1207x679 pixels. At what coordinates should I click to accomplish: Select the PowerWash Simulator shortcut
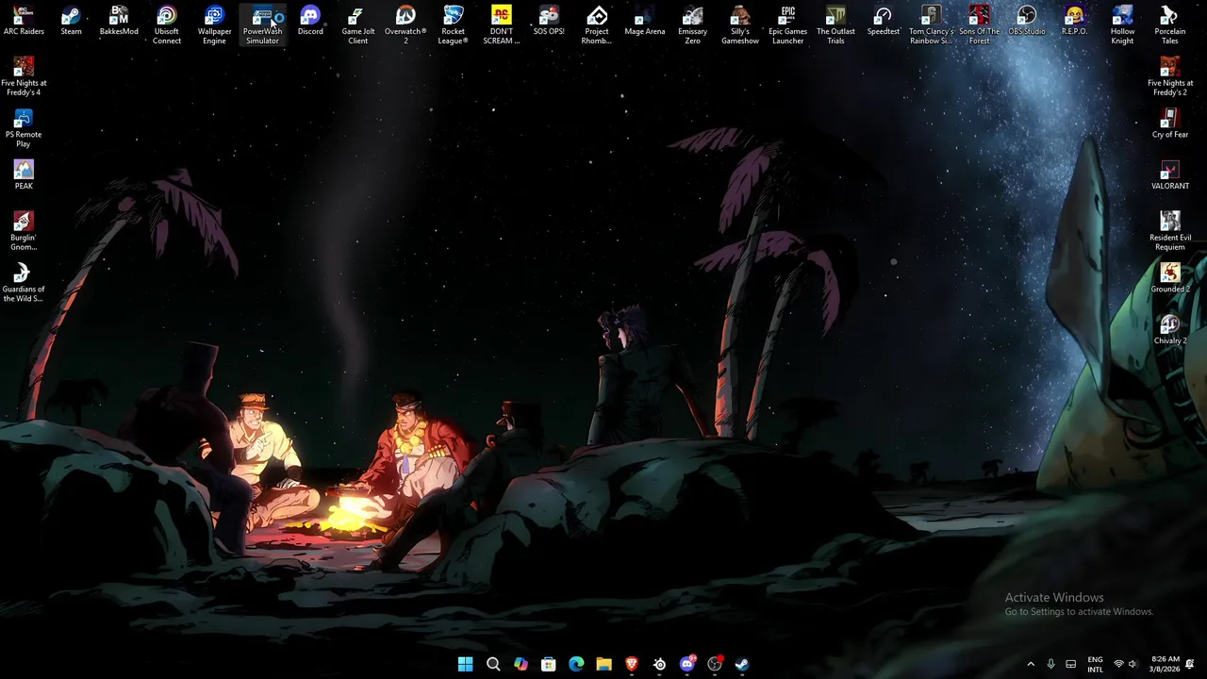coord(262,25)
